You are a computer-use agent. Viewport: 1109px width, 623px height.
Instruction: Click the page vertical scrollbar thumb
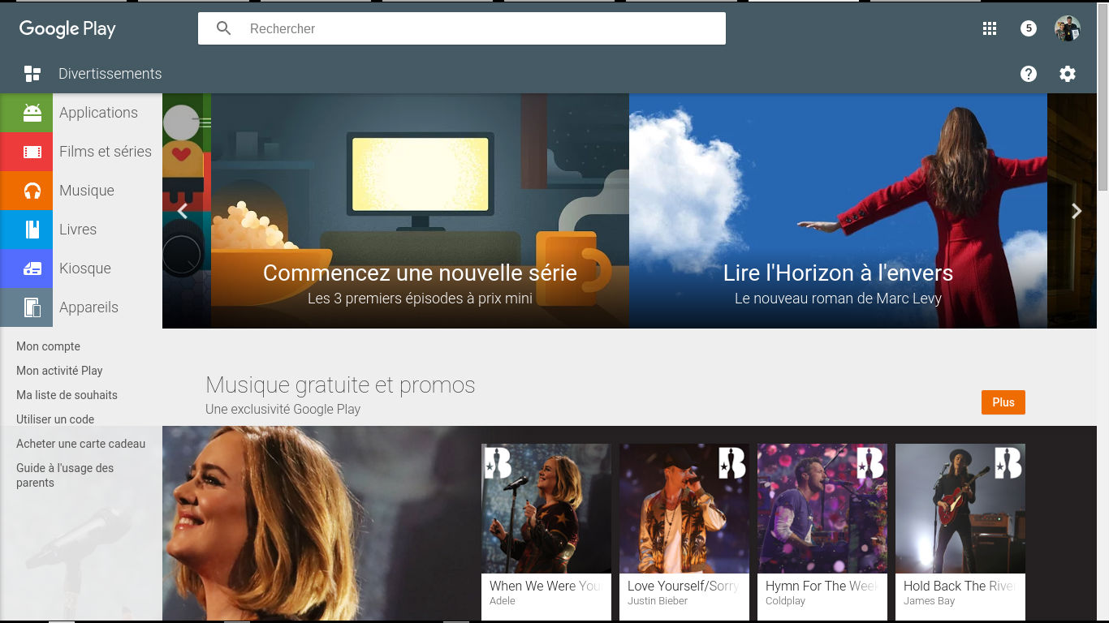[x=1103, y=97]
